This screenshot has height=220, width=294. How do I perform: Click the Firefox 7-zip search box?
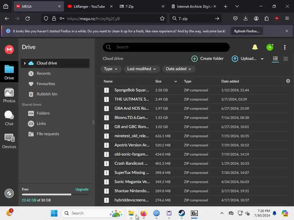(195, 19)
